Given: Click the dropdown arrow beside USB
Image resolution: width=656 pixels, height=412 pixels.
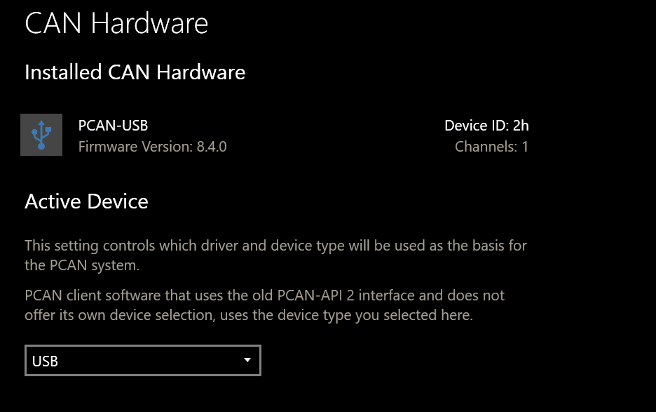Looking at the screenshot, I should 247,360.
